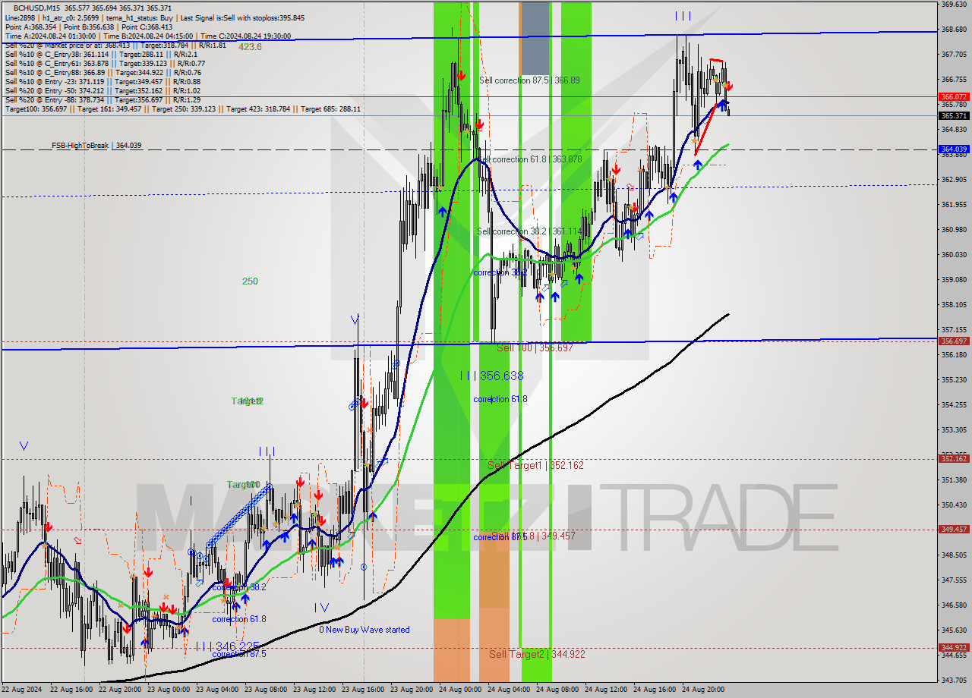The width and height of the screenshot is (972, 698).
Task: Click the red sell arrow at the 24 Aug 00:00 peak
Action: (x=461, y=76)
